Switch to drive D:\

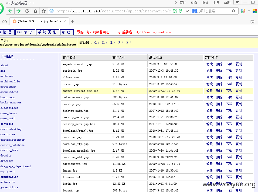[x=105, y=43]
